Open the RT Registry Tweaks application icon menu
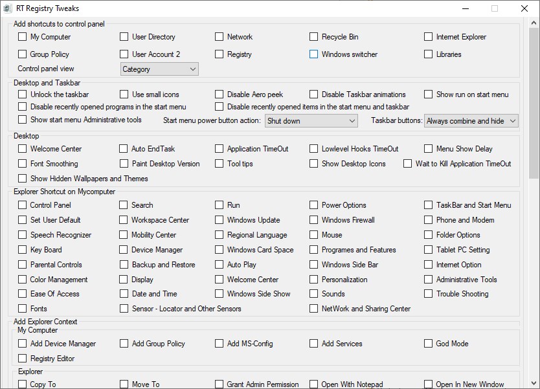540x389 pixels. 6,8
